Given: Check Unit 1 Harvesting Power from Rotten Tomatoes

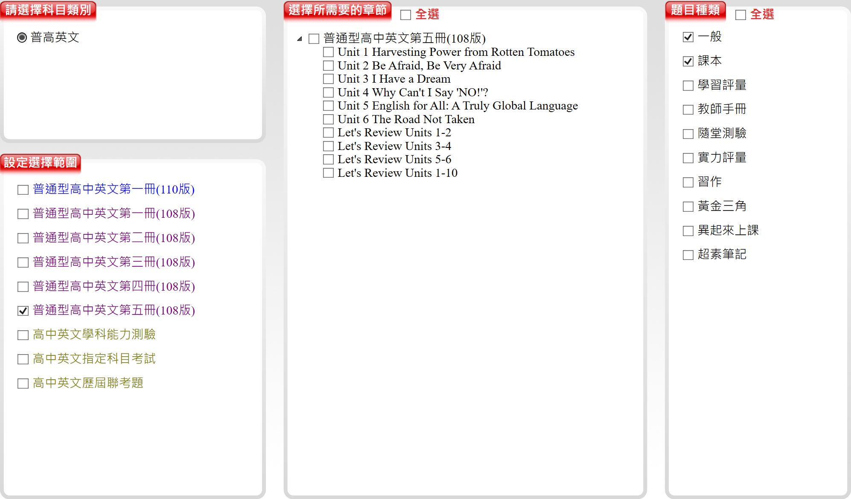Looking at the screenshot, I should (x=328, y=52).
